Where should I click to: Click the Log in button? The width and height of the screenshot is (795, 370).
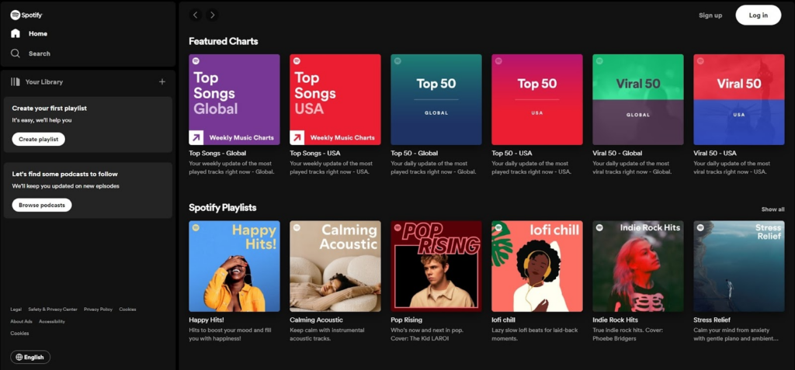(x=759, y=16)
